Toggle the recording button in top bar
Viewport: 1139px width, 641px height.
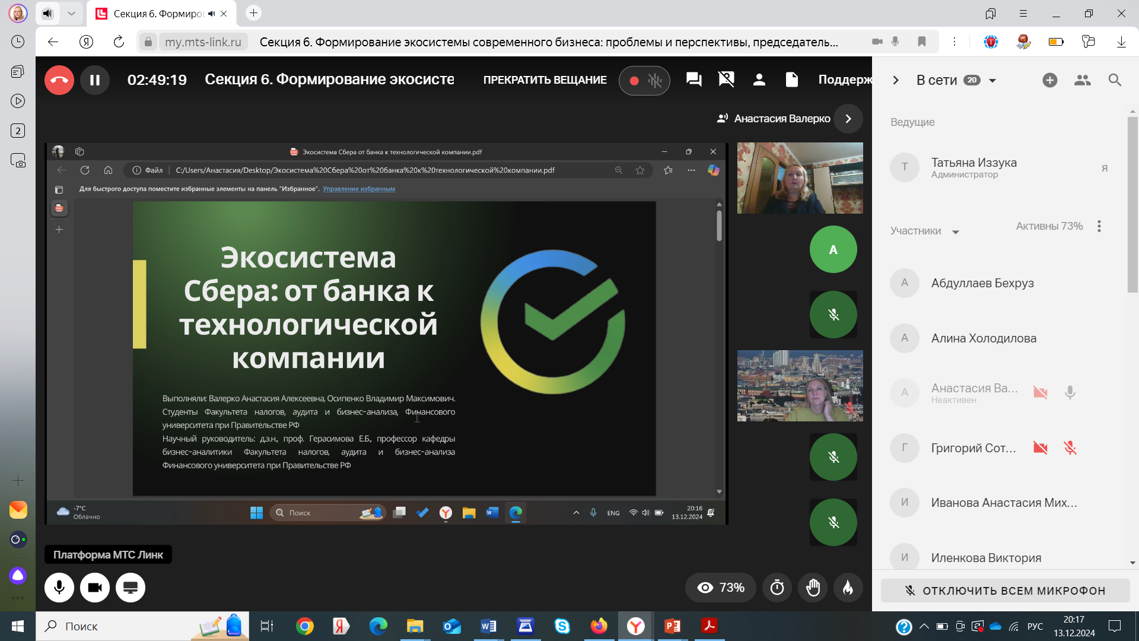pyautogui.click(x=644, y=80)
